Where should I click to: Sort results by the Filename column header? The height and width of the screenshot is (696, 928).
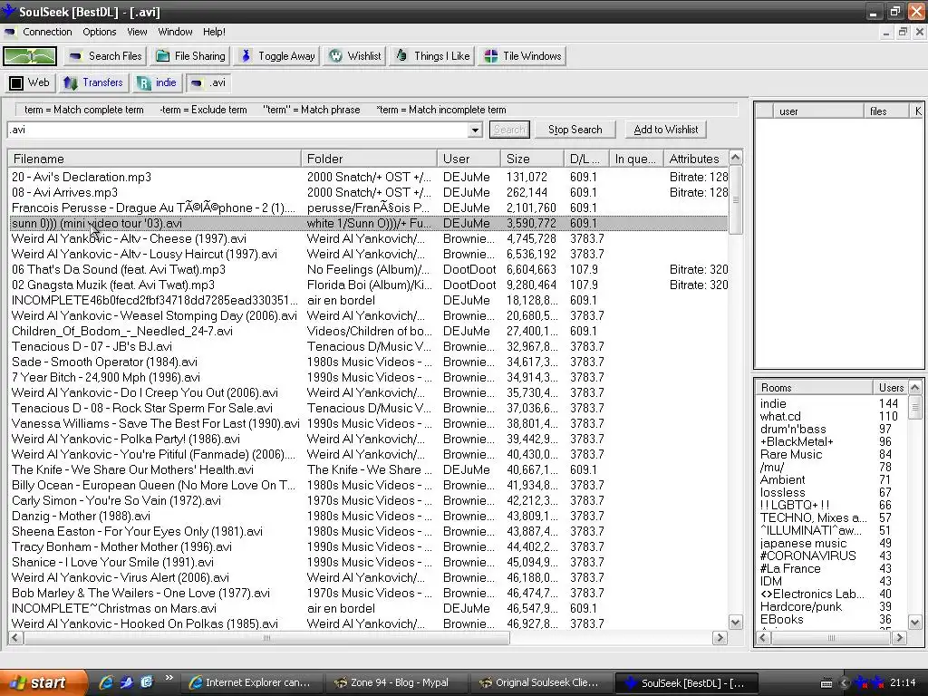154,159
